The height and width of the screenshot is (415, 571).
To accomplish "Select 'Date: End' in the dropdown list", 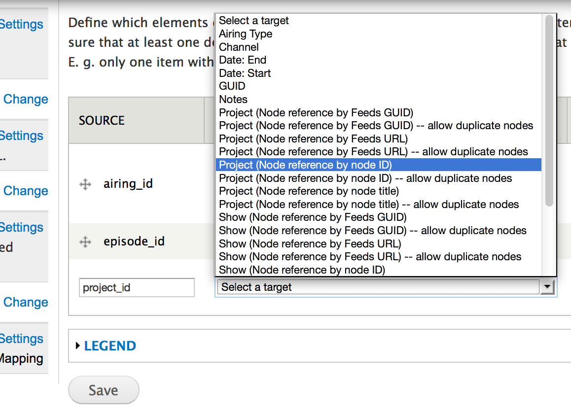I will pyautogui.click(x=243, y=60).
